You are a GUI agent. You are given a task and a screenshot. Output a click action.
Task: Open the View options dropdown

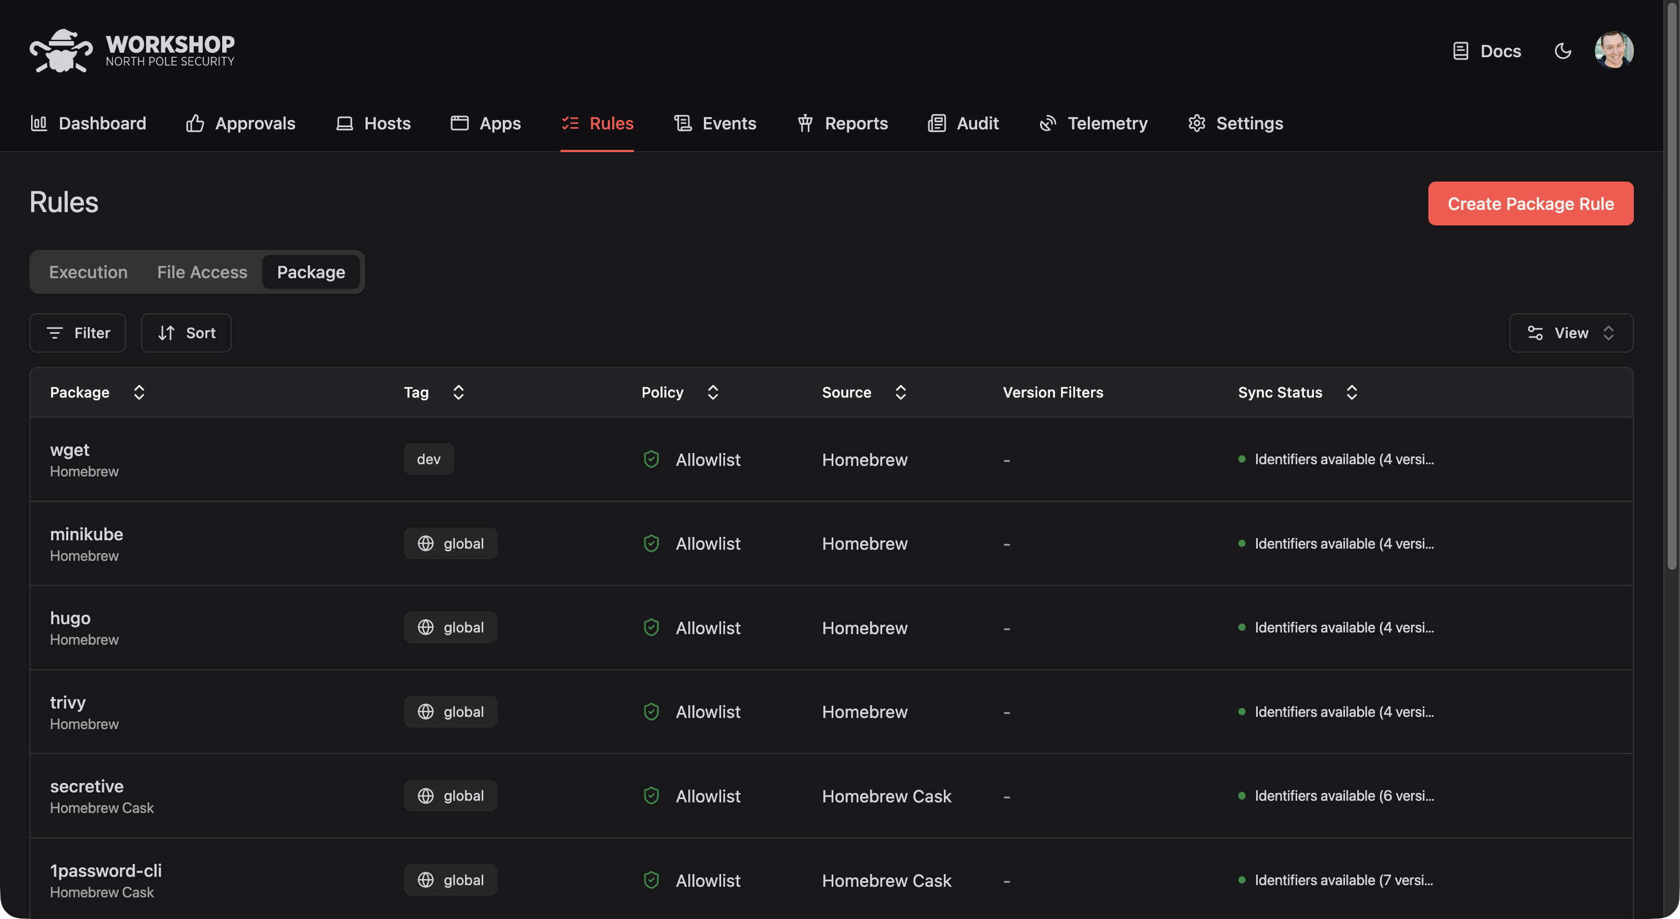(1571, 333)
